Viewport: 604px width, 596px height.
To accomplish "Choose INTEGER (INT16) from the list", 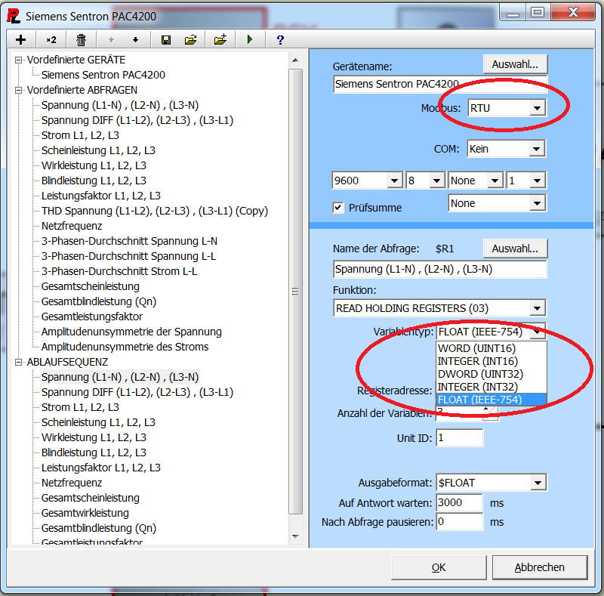I will pos(492,361).
